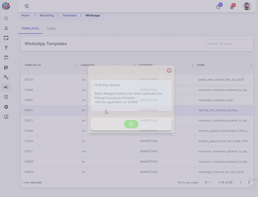The height and width of the screenshot is (197, 258).
Task: Open the Rows per page dropdown
Action: pyautogui.click(x=207, y=182)
